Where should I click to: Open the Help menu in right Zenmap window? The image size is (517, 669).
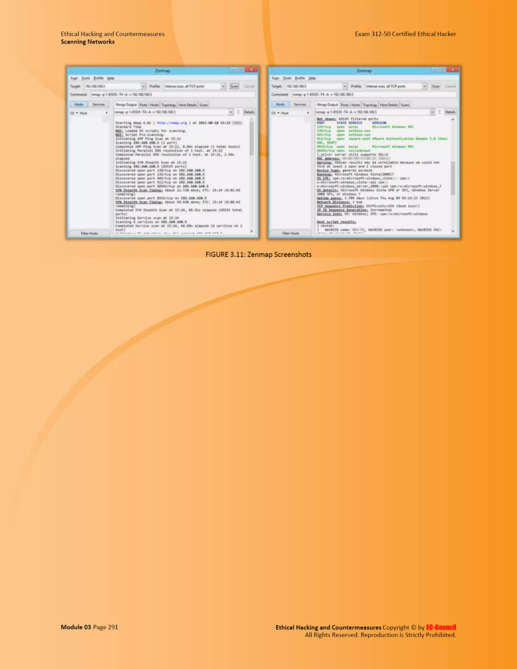coord(312,79)
